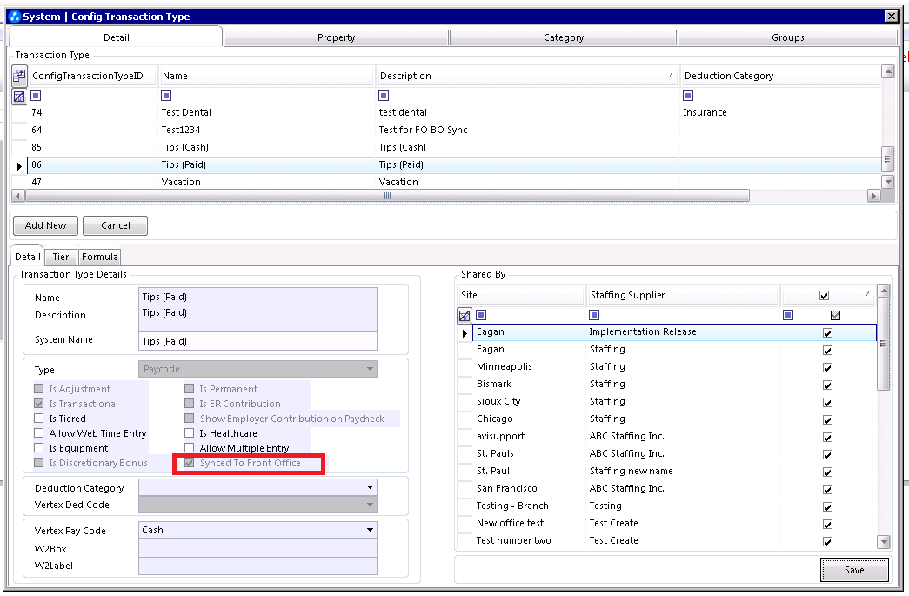Viewport: 909px width, 596px height.
Task: Open column chooser in Transaction Type grid
Action: tap(19, 76)
